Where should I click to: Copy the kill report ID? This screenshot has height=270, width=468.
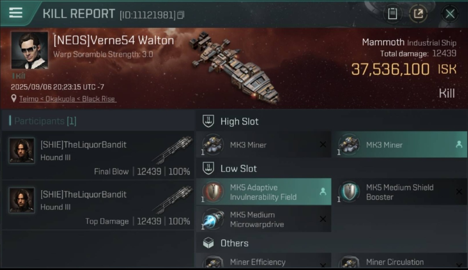point(181,15)
